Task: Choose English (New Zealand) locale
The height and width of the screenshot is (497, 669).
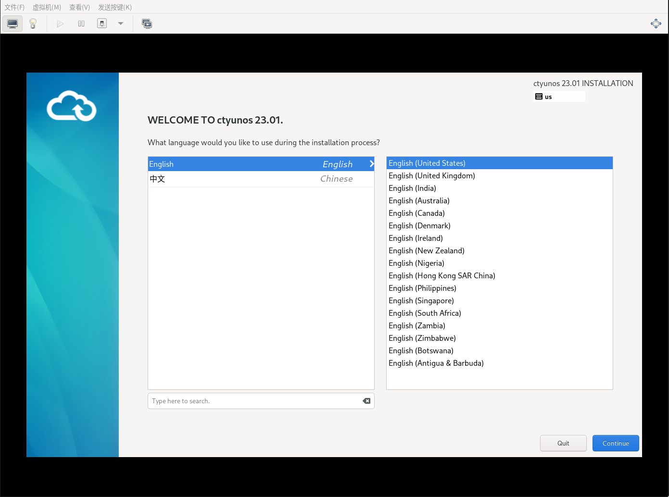Action: coord(500,251)
